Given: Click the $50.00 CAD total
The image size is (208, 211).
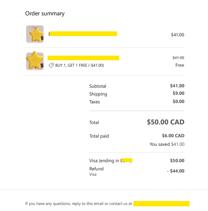Looking at the screenshot, I should coord(166,122).
